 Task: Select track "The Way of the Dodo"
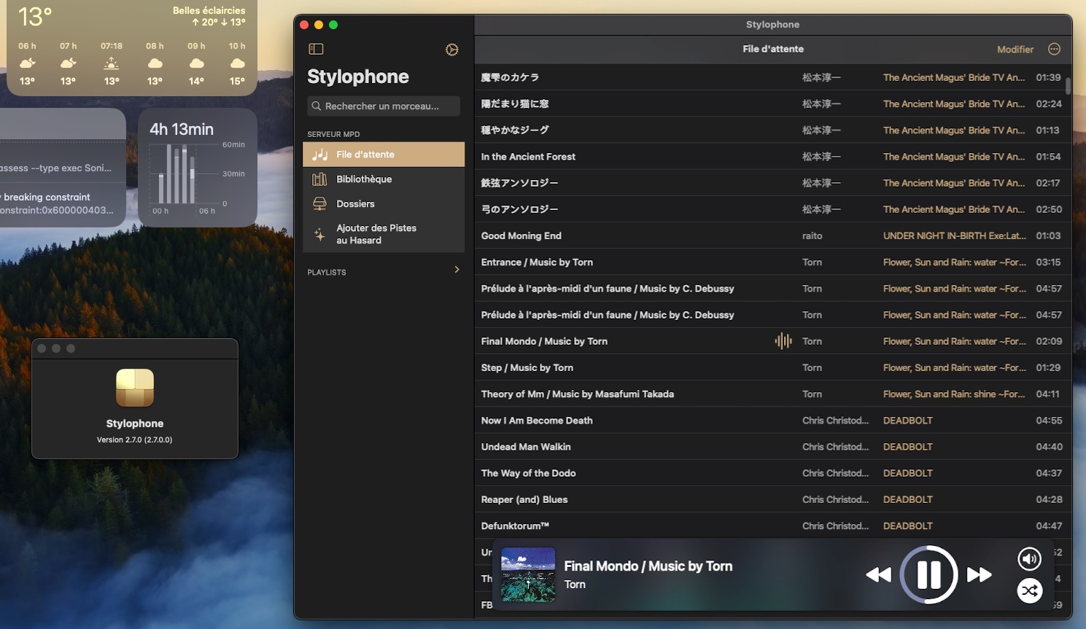772,473
